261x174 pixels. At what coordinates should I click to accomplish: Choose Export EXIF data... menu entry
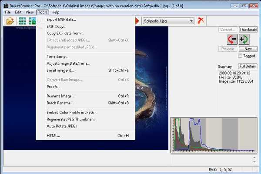click(x=86, y=20)
